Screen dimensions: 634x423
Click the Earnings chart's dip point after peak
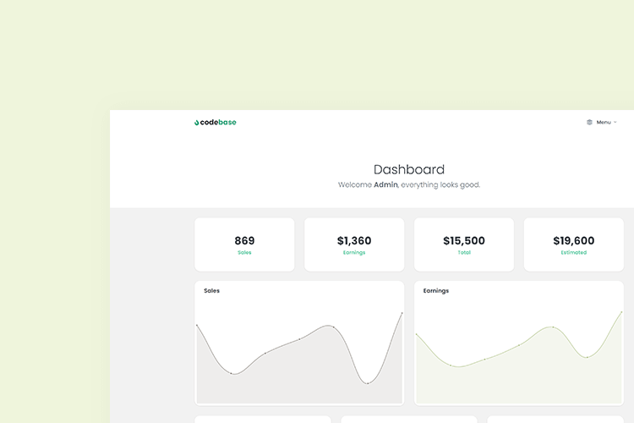[588, 357]
